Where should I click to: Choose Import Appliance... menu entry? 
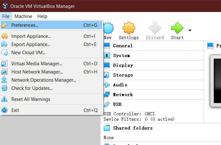tap(51, 36)
